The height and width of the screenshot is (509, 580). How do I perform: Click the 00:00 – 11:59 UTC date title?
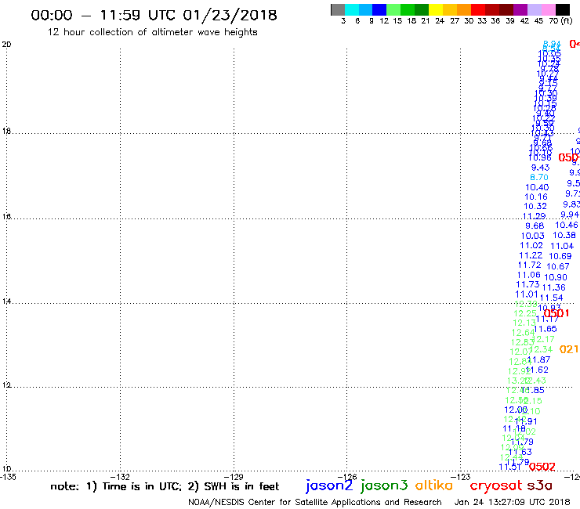tap(154, 15)
